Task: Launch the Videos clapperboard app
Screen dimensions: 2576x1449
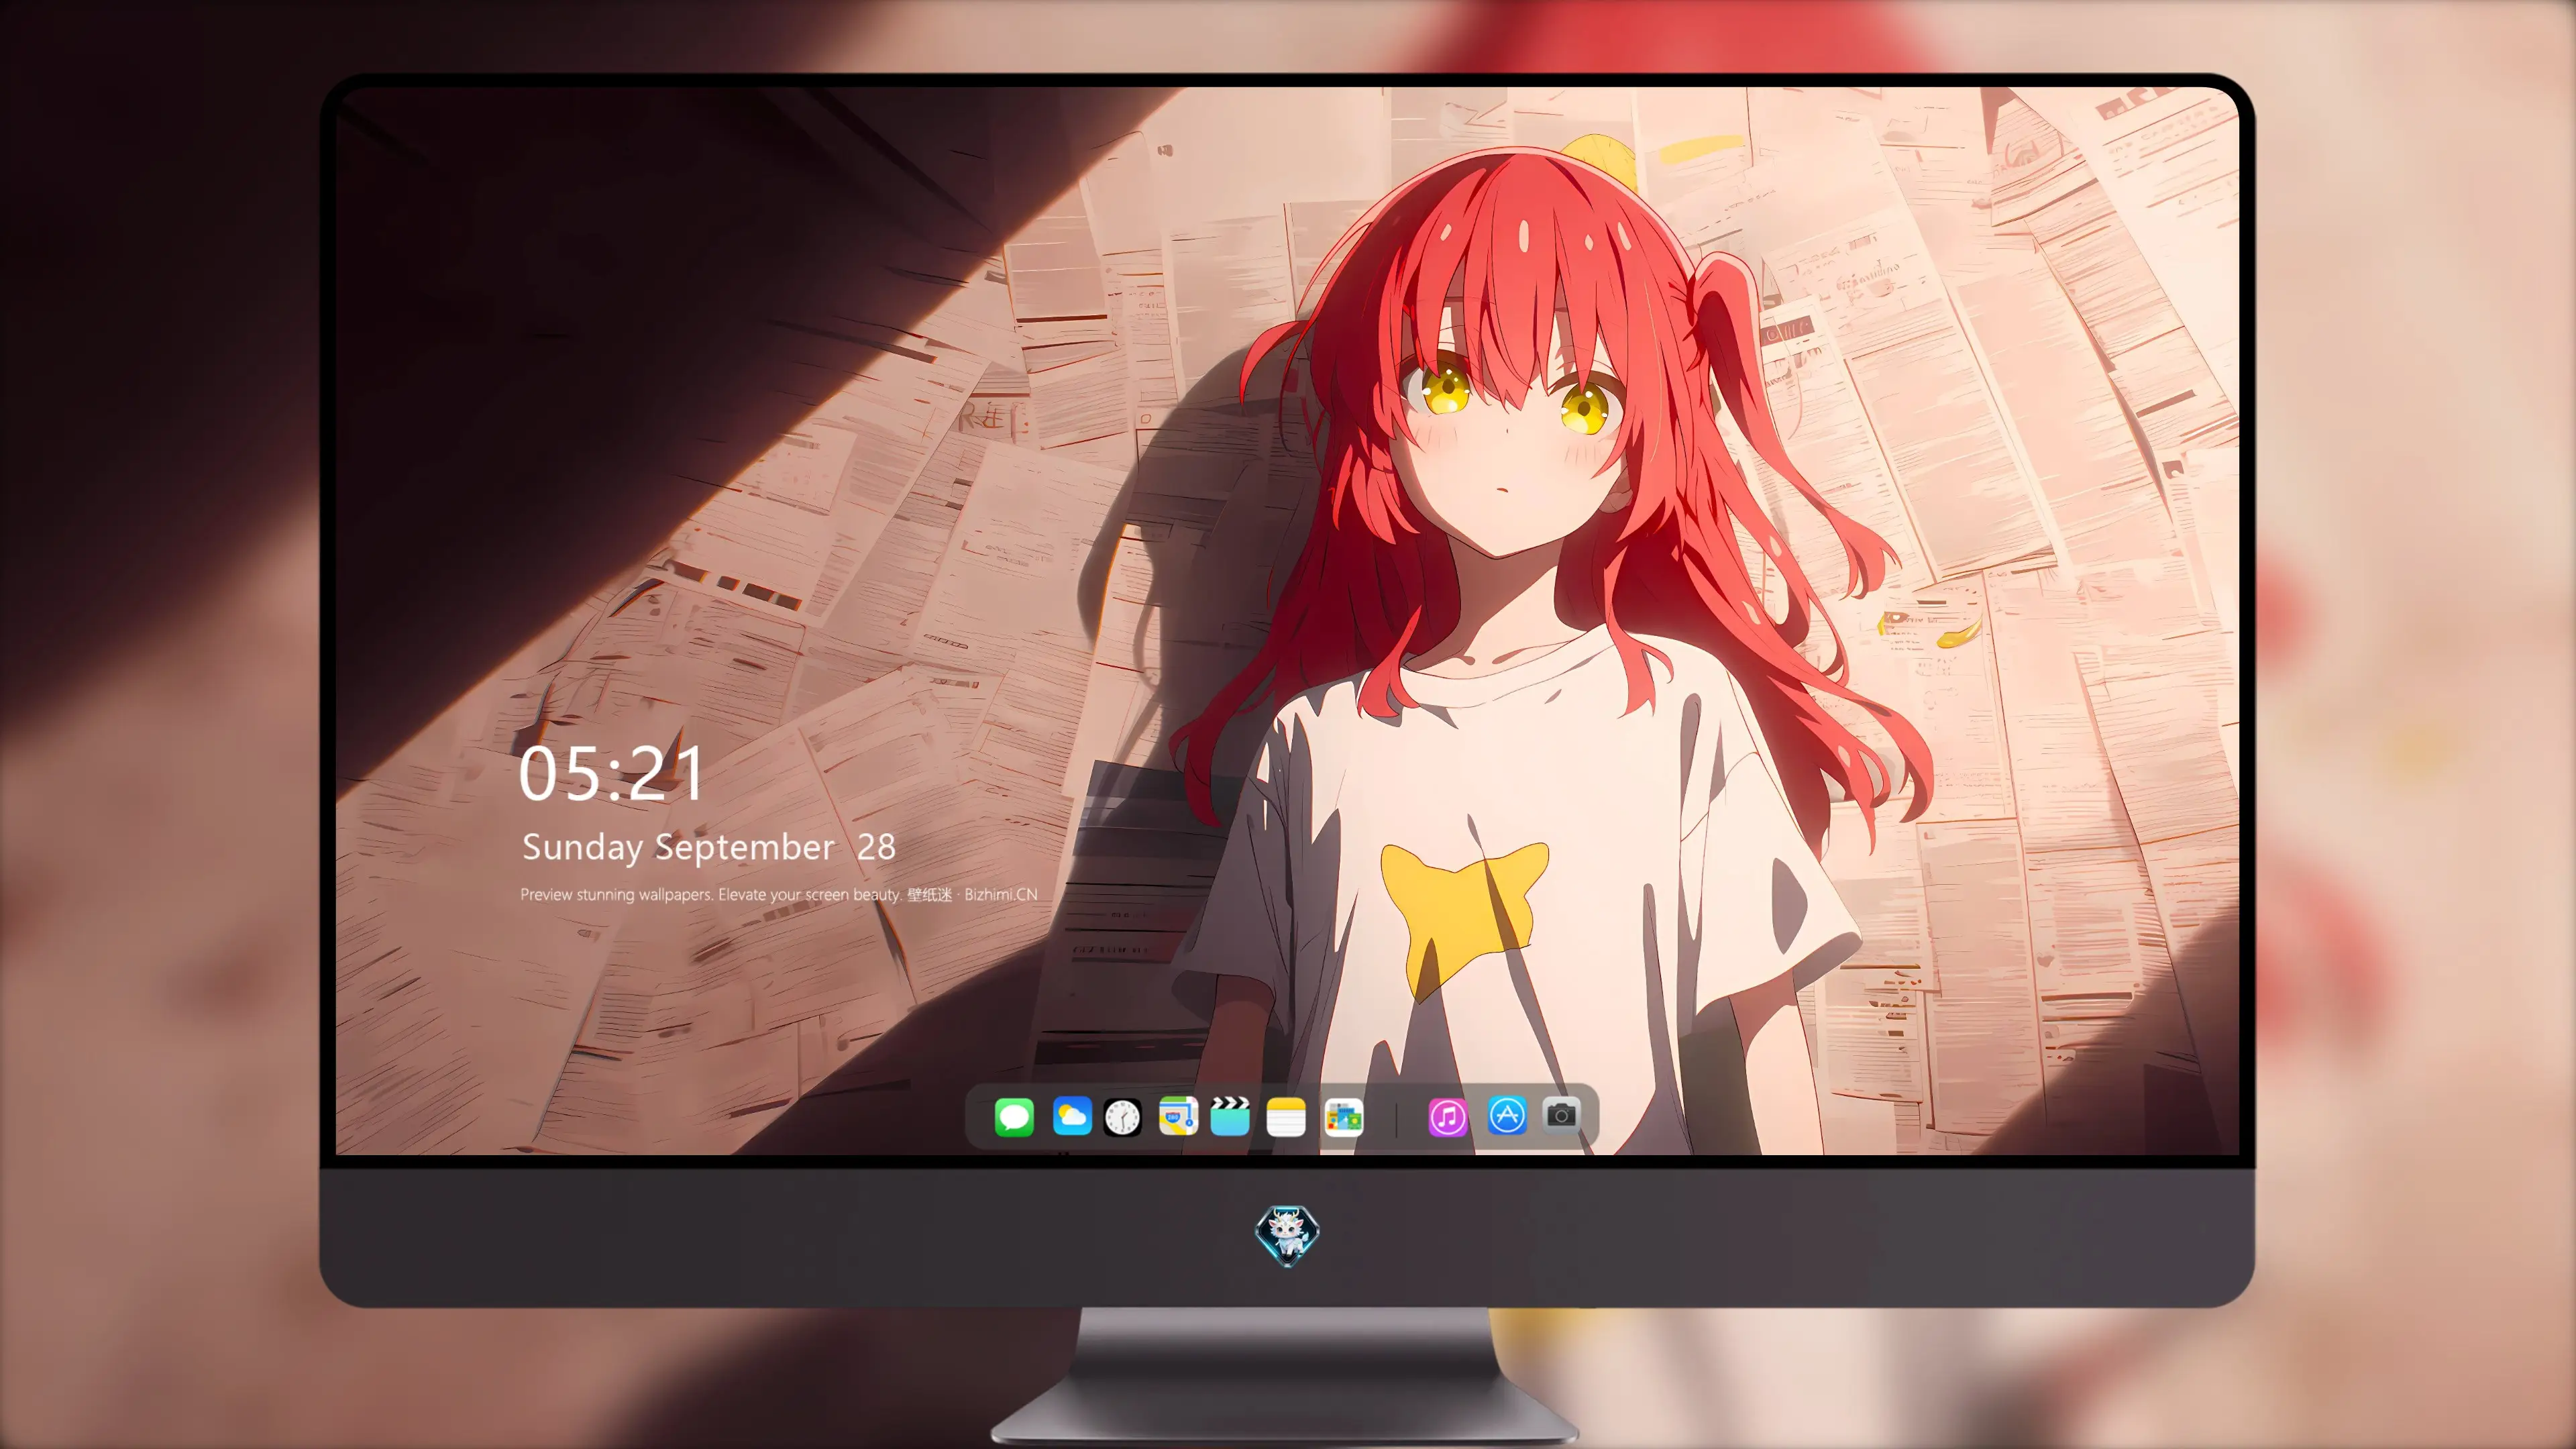Action: [x=1230, y=1116]
